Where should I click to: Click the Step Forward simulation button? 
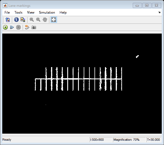pos(12,27)
